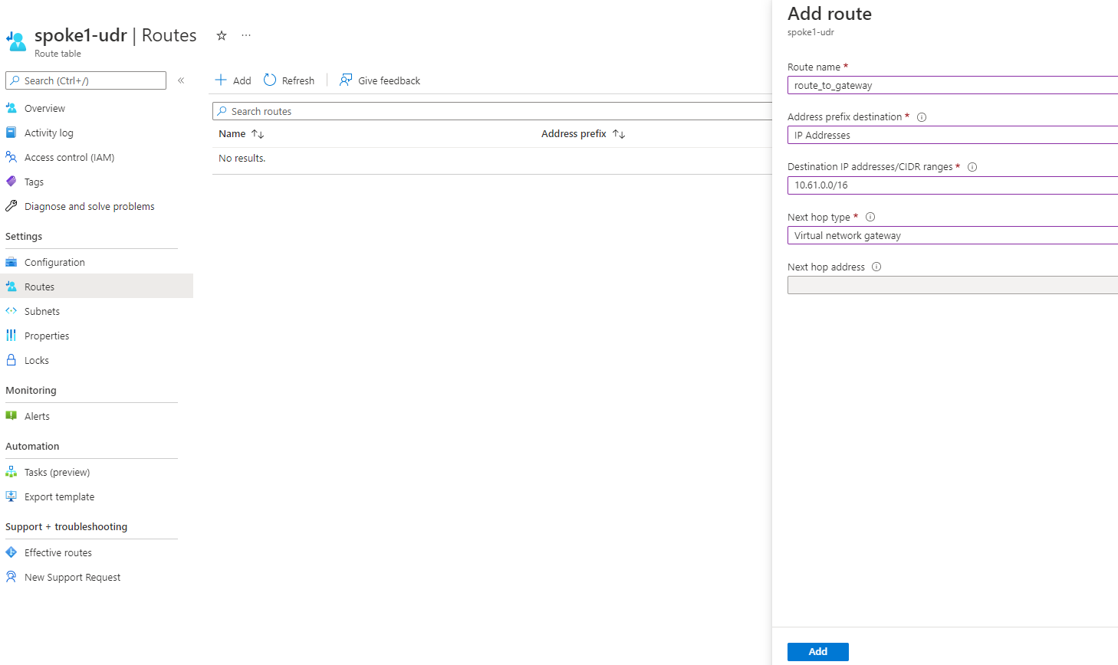Screen dimensions: 1118x665
Task: Click the route table icon beside spoke1-udr
Action: pos(16,41)
